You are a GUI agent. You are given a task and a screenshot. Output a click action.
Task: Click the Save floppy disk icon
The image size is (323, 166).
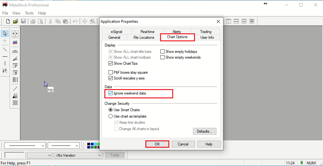point(23,21)
